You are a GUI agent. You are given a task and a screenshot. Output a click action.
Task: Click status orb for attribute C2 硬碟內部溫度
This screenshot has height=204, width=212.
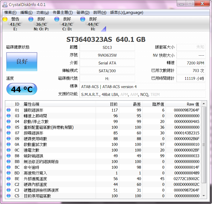tap(9, 184)
